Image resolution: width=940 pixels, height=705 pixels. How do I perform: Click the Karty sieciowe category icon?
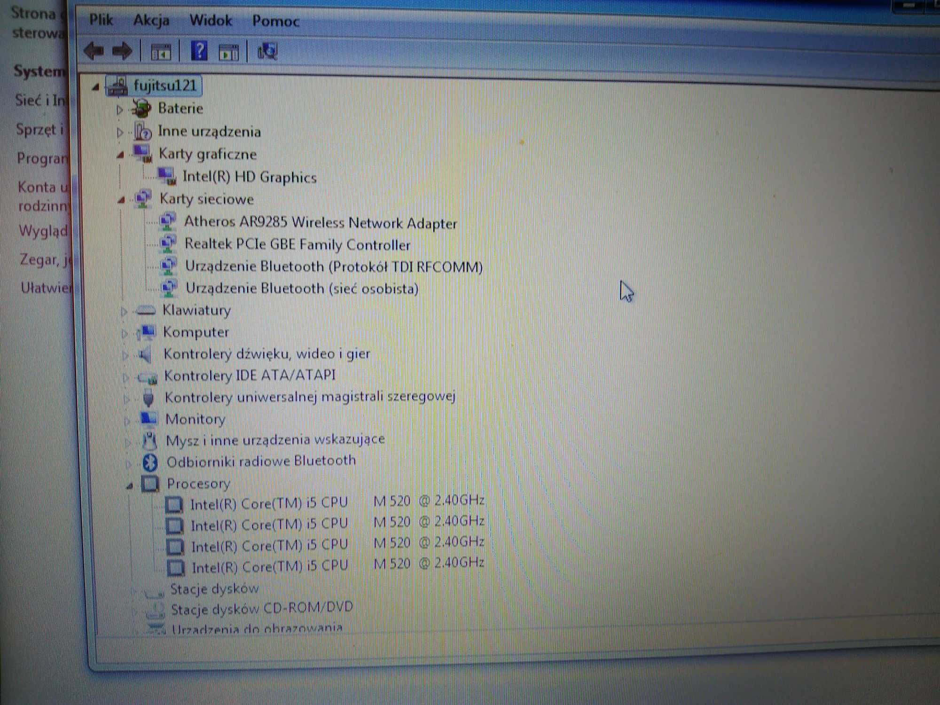pos(143,199)
